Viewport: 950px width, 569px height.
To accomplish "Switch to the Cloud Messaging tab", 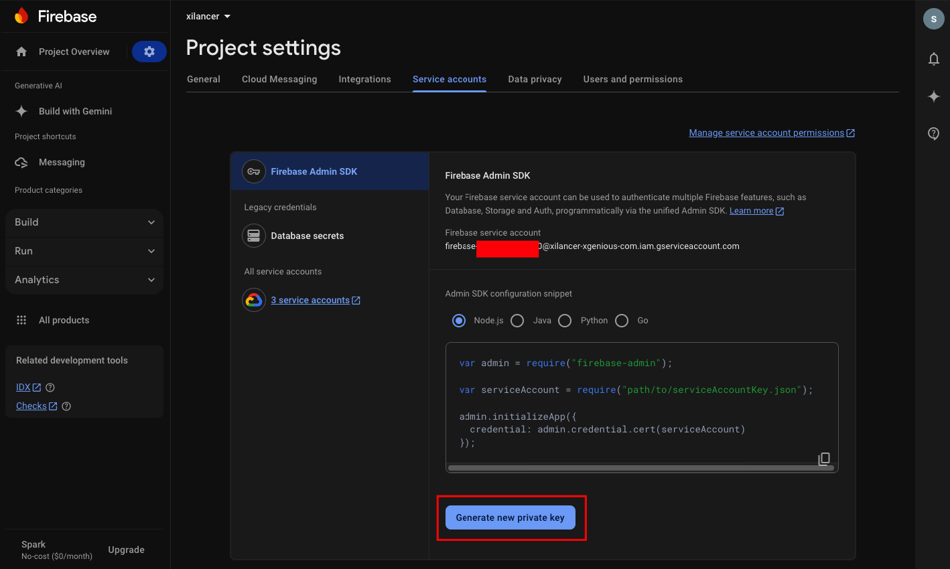I will (x=279, y=79).
